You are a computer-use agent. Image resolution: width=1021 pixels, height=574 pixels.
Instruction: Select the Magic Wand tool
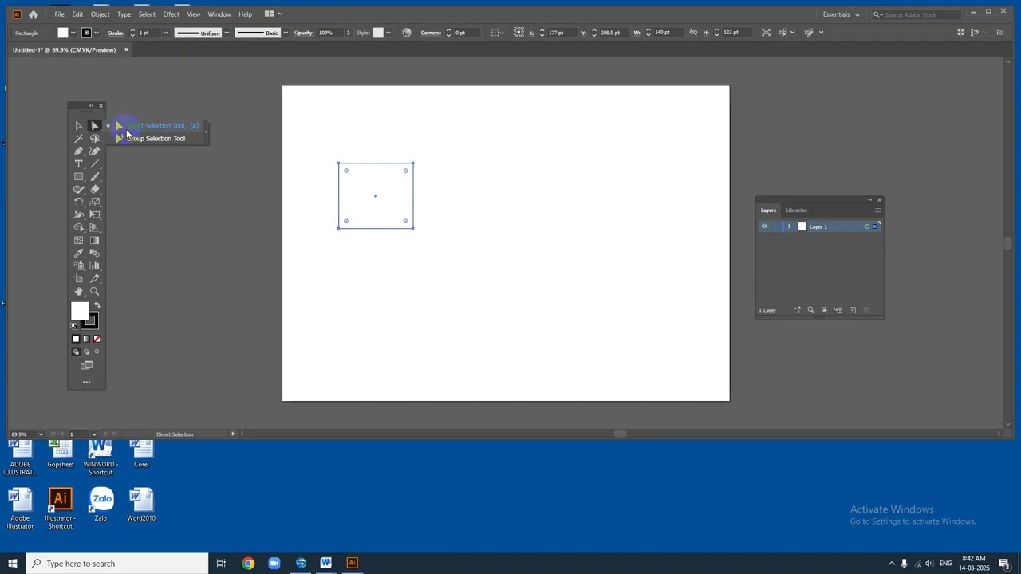(78, 139)
